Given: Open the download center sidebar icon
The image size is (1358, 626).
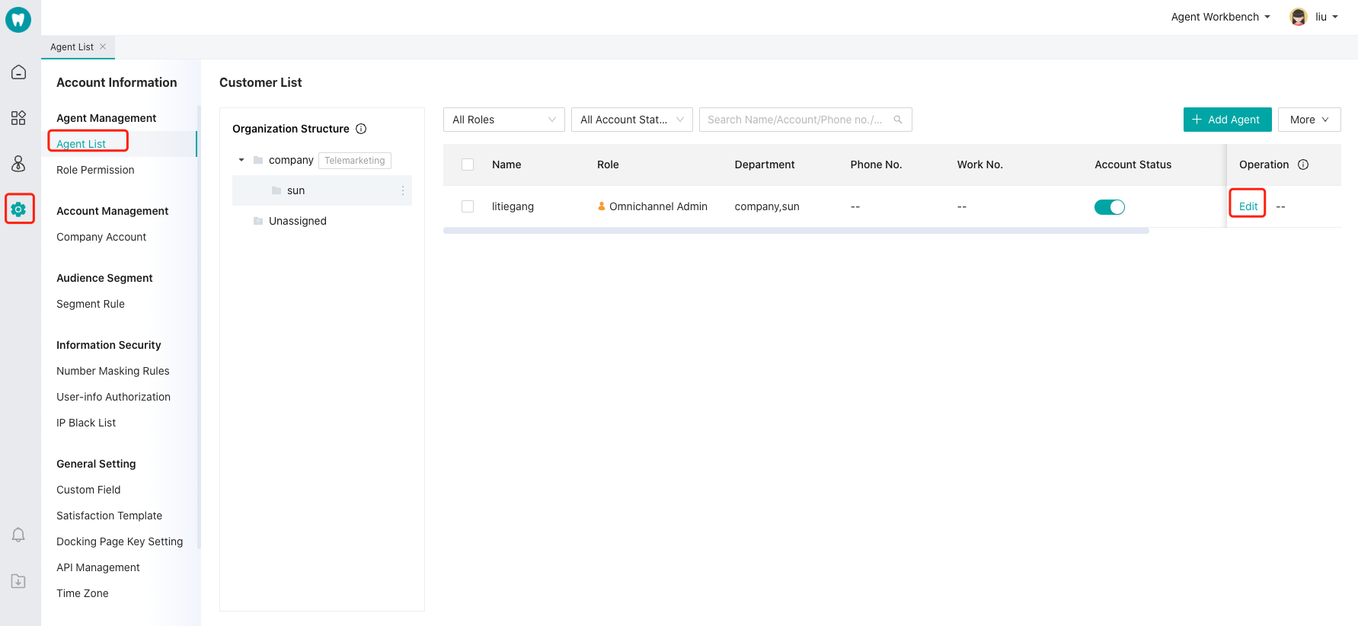Looking at the screenshot, I should click(x=18, y=581).
